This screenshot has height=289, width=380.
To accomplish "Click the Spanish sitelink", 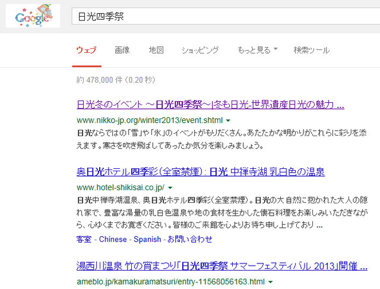I will (x=147, y=239).
